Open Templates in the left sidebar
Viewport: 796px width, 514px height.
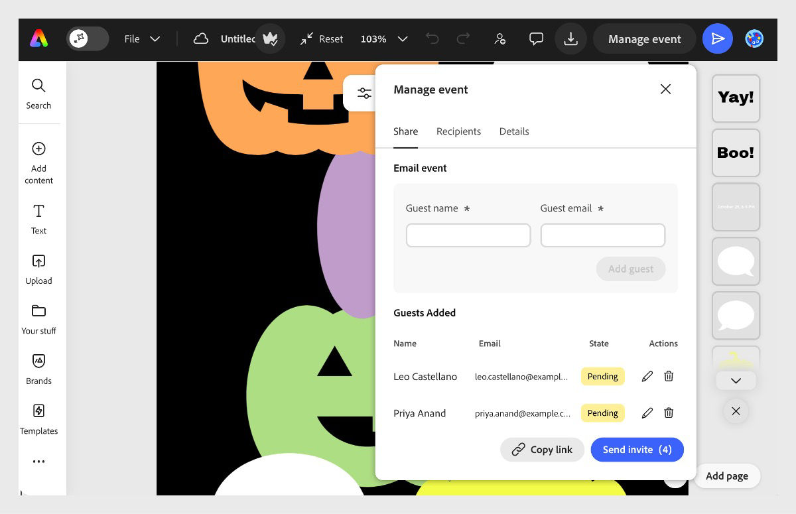38,419
